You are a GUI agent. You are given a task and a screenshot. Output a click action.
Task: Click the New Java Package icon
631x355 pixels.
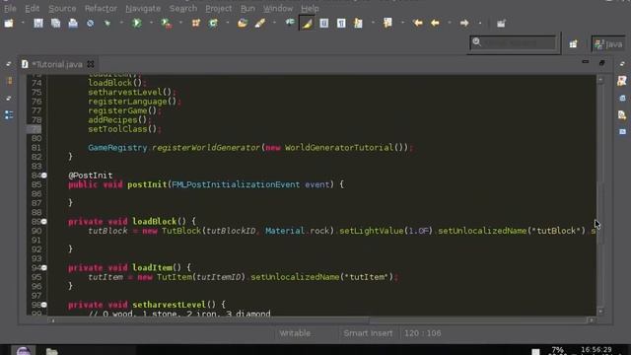pyautogui.click(x=196, y=24)
